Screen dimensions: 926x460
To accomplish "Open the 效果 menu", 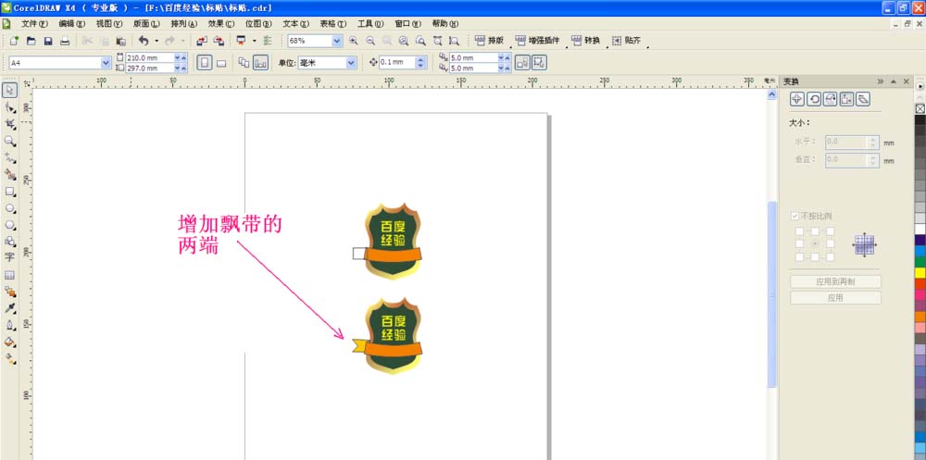I will pyautogui.click(x=221, y=24).
